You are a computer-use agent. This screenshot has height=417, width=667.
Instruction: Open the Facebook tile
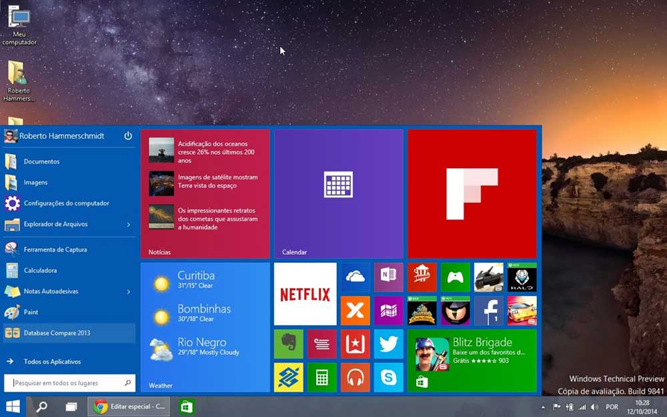(490, 312)
